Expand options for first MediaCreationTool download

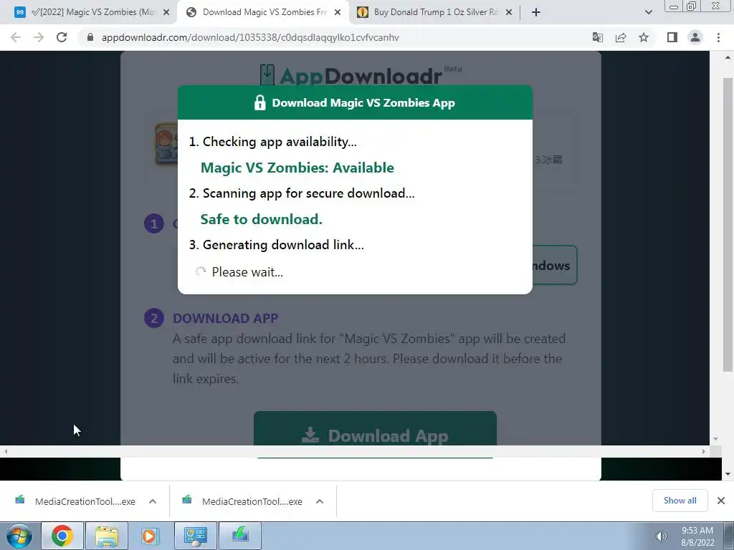tap(153, 501)
